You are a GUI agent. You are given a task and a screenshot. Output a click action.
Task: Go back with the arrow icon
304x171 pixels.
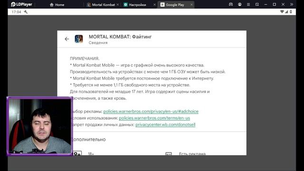[x=66, y=39]
